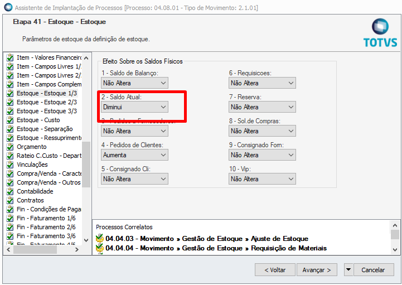Click checklist icon beside Estoque - Separação
Image resolution: width=402 pixels, height=285 pixels.
[9, 129]
